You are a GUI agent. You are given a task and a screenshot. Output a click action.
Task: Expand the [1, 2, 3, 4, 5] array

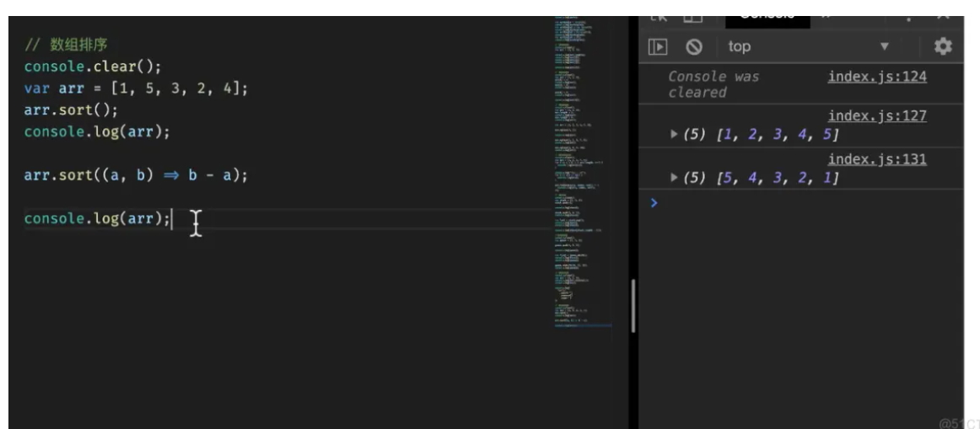click(x=674, y=134)
